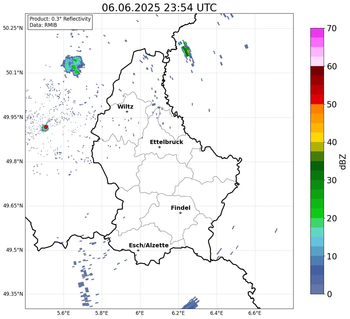Click the 49.95°N latitude label
The image size is (350, 319).
(x=13, y=117)
